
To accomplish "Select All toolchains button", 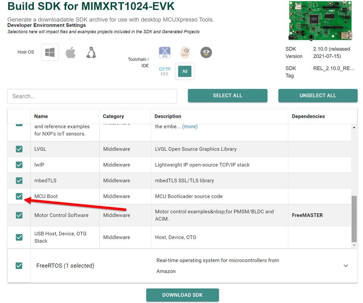I will tap(185, 71).
